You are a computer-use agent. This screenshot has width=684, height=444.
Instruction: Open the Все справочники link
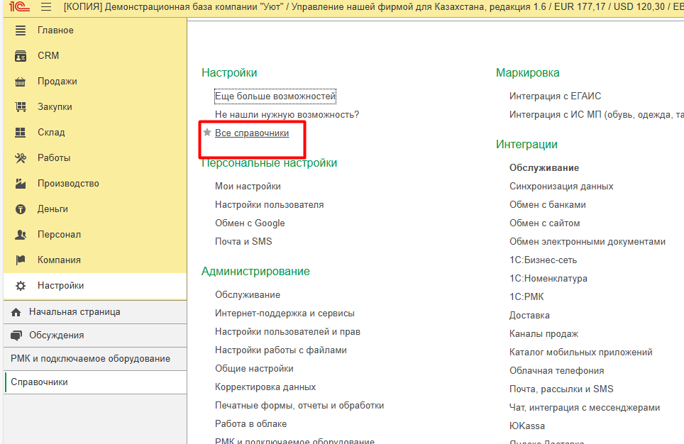252,133
